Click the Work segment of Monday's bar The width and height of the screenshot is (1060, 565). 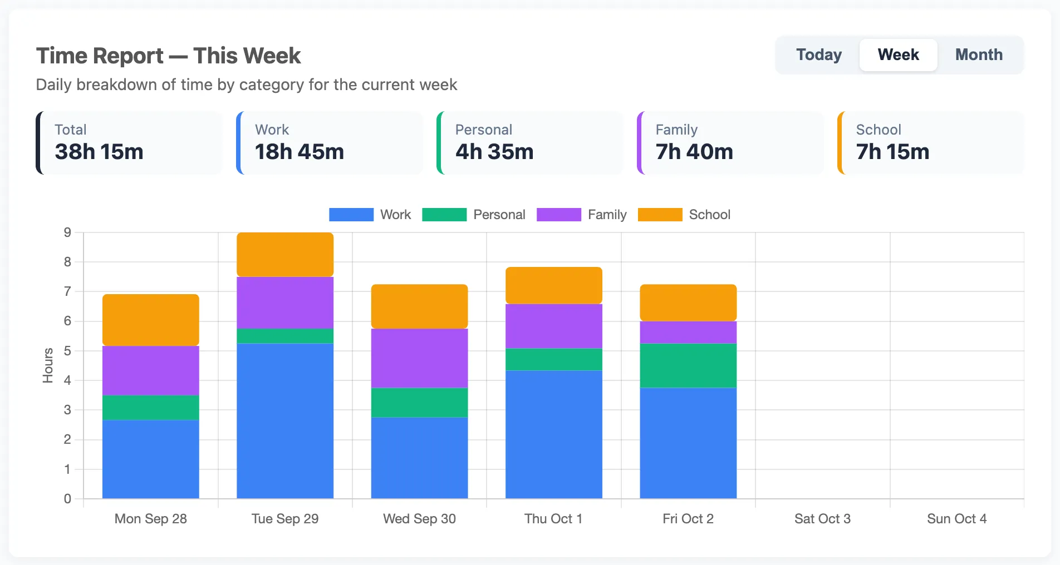click(x=151, y=459)
